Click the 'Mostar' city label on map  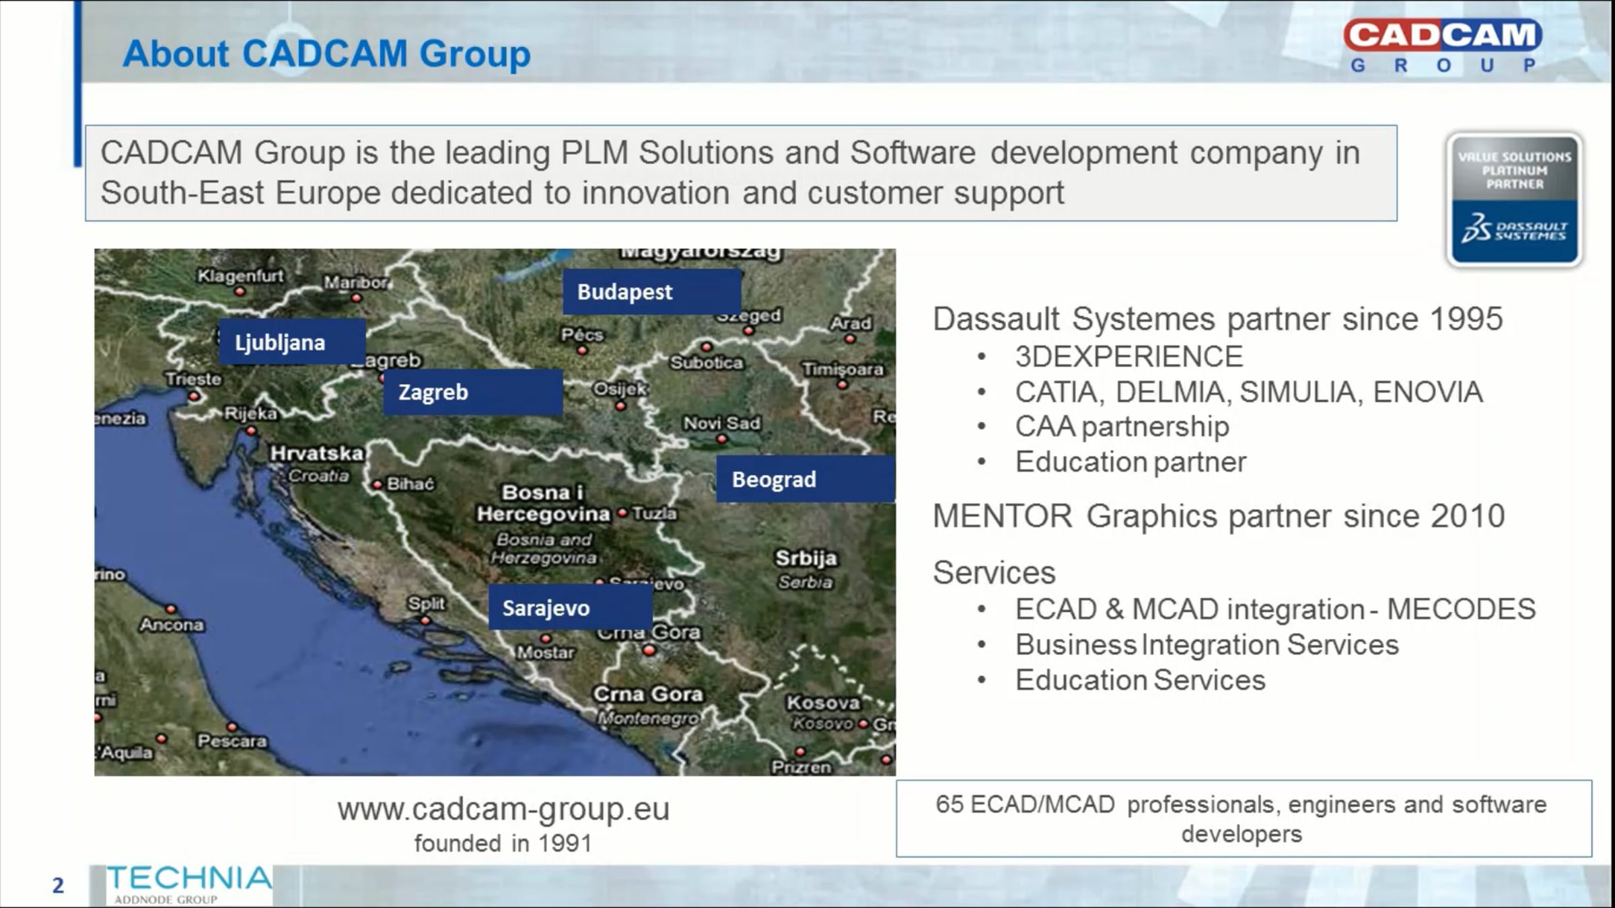click(x=546, y=652)
